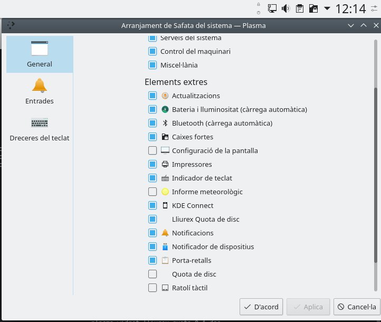Screen dimensions: 381x322
Task: Enable the Configuració de la pantalla checkbox
Action: coord(153,150)
